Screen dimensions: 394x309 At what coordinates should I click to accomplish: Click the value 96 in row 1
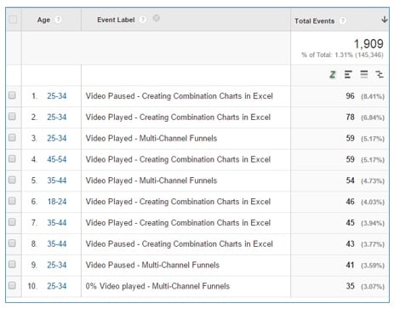[x=350, y=96]
